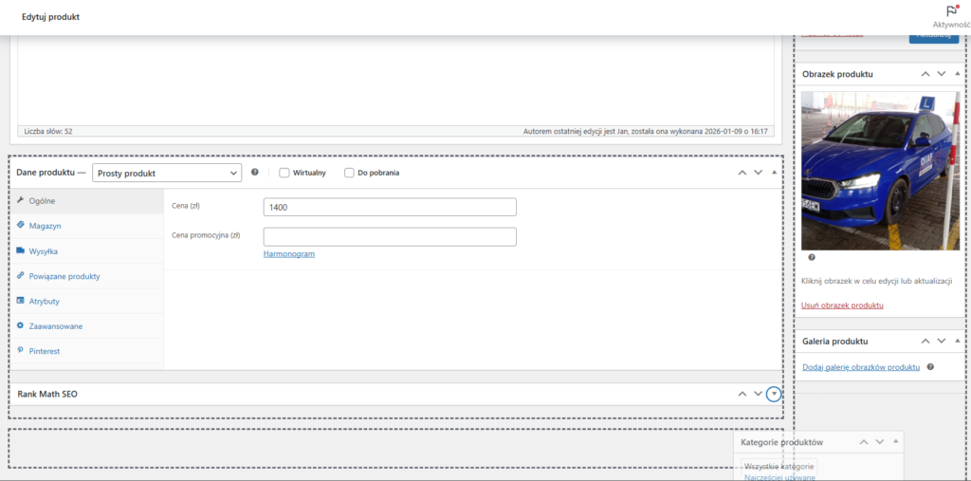971x481 pixels.
Task: Collapse the Dane produktu panel
Action: [x=775, y=173]
